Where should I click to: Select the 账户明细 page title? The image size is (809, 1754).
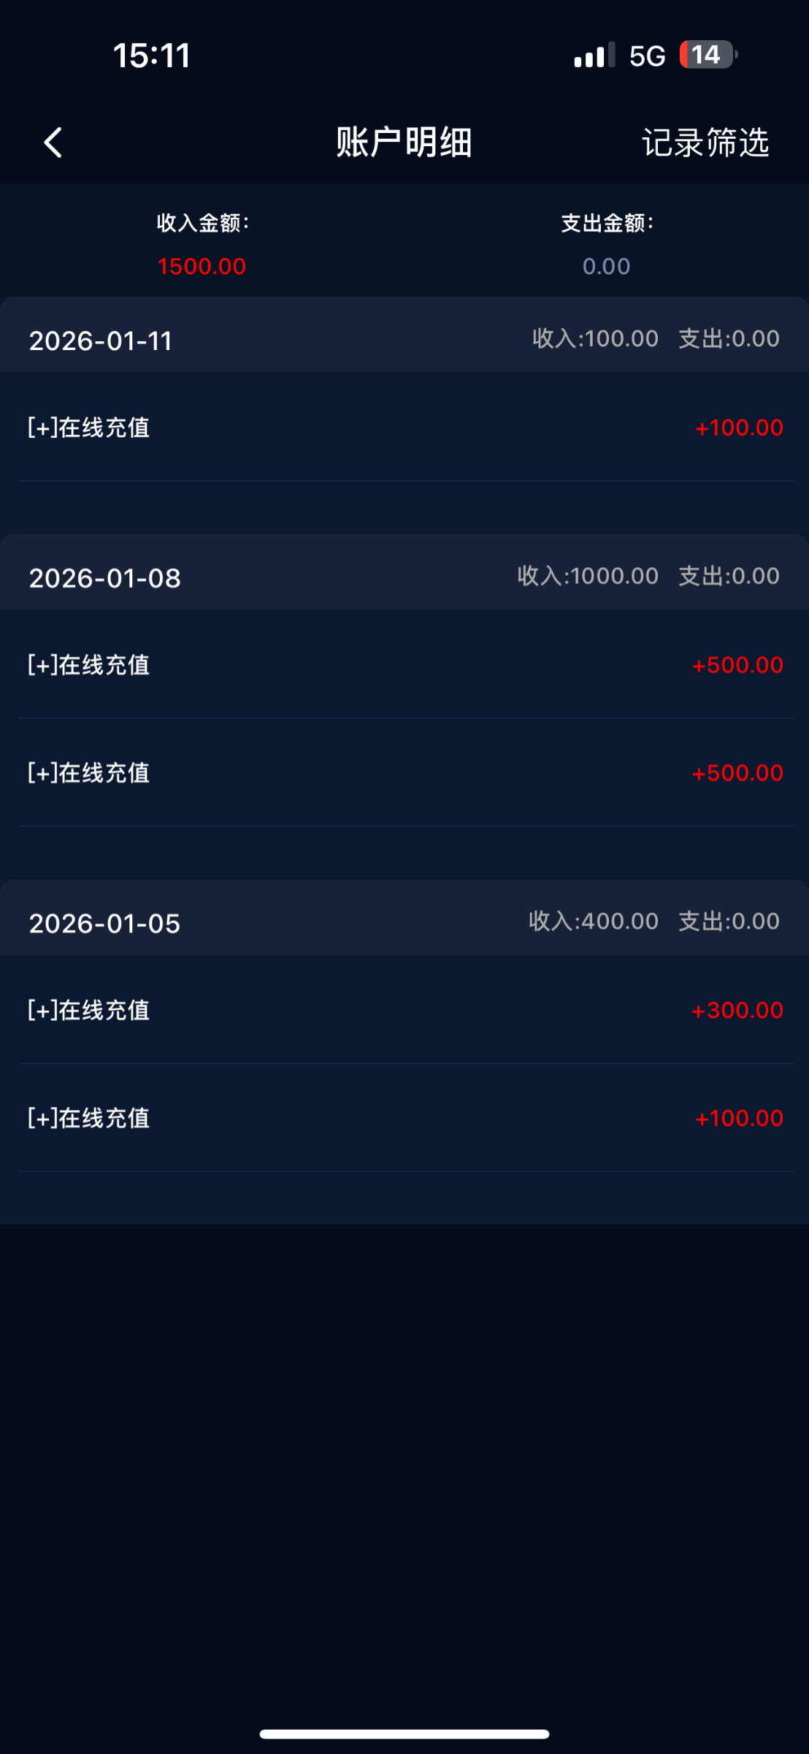coord(404,142)
